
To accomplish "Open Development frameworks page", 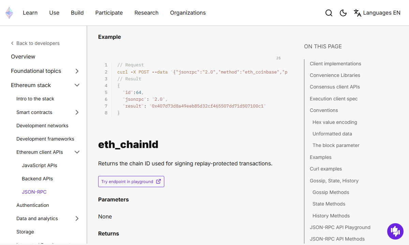I will tap(45, 139).
